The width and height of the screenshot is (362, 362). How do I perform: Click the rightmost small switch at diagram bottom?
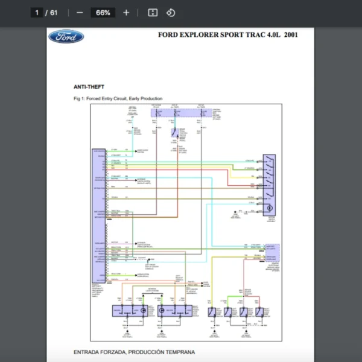point(259,312)
